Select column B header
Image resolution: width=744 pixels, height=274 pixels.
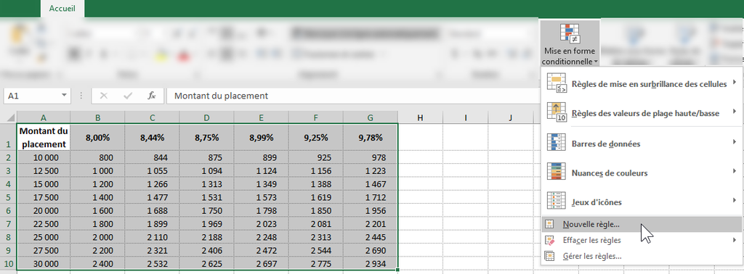pyautogui.click(x=97, y=117)
